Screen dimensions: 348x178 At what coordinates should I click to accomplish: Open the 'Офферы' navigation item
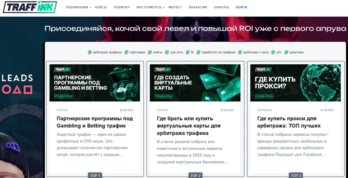point(221,7)
